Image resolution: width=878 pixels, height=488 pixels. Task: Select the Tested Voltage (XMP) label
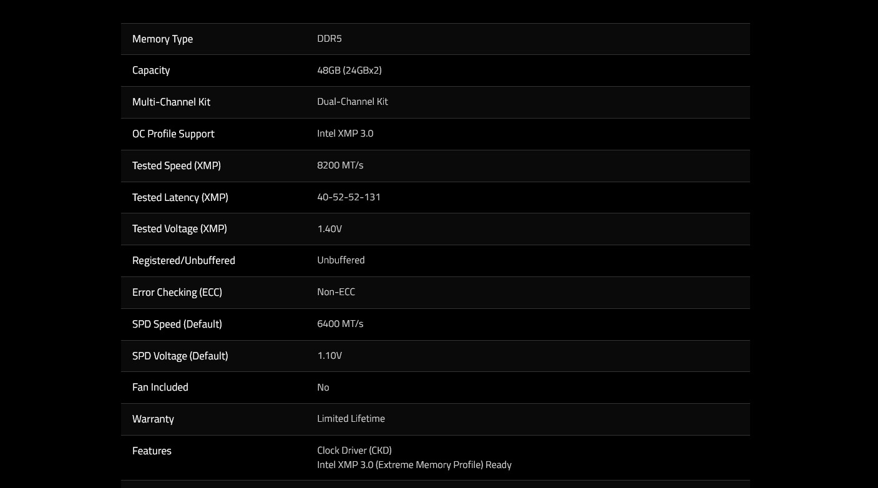[x=180, y=229]
